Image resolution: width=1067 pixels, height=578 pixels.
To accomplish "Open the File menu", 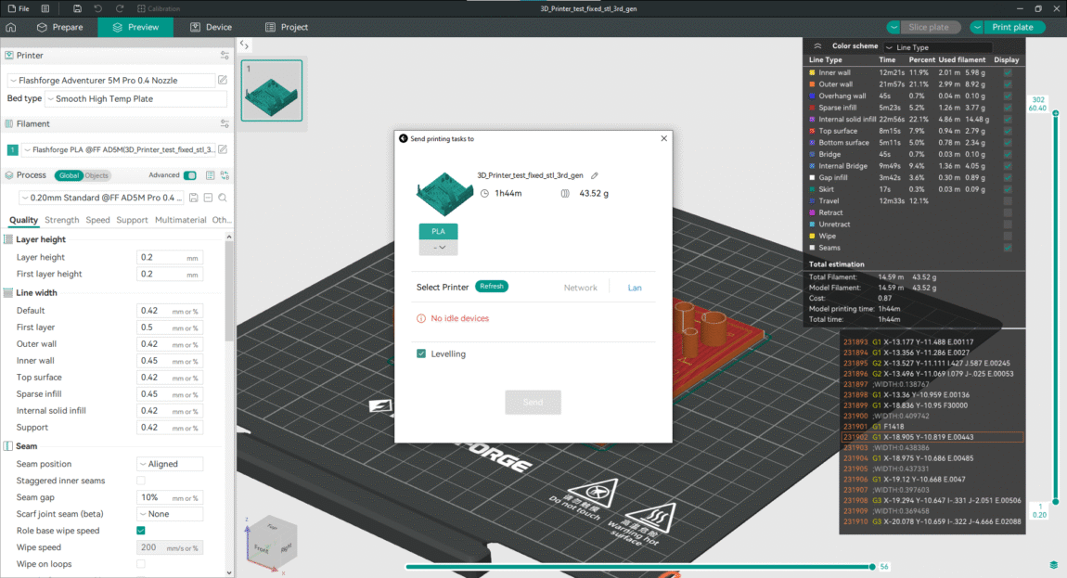I will coord(19,9).
